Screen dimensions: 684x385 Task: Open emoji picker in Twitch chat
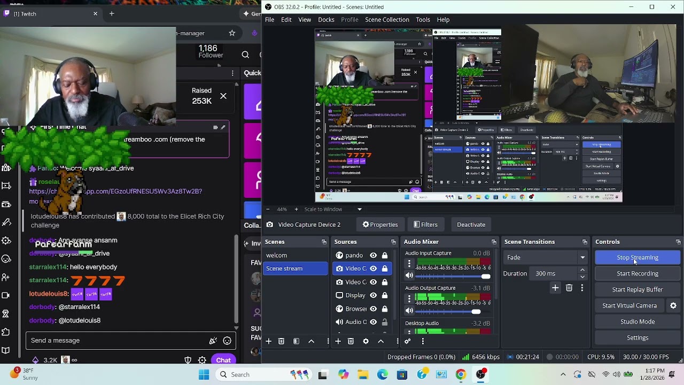(227, 341)
